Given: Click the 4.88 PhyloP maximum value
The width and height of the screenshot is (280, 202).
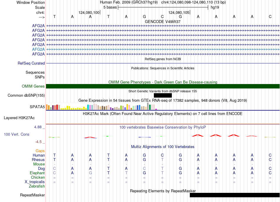Looking at the screenshot, I should pos(38,127).
